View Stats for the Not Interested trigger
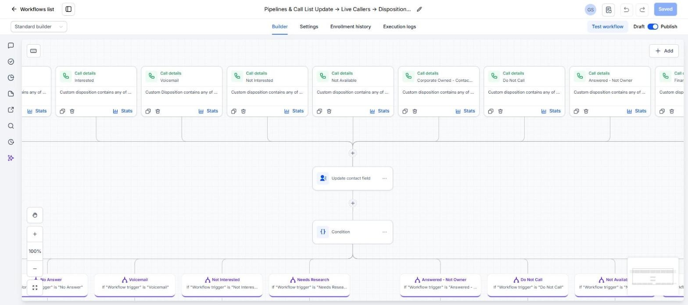 [x=294, y=111]
